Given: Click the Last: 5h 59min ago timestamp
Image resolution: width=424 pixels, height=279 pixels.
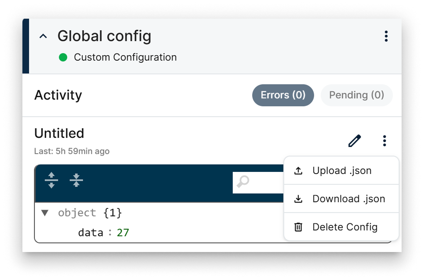Looking at the screenshot, I should point(71,151).
